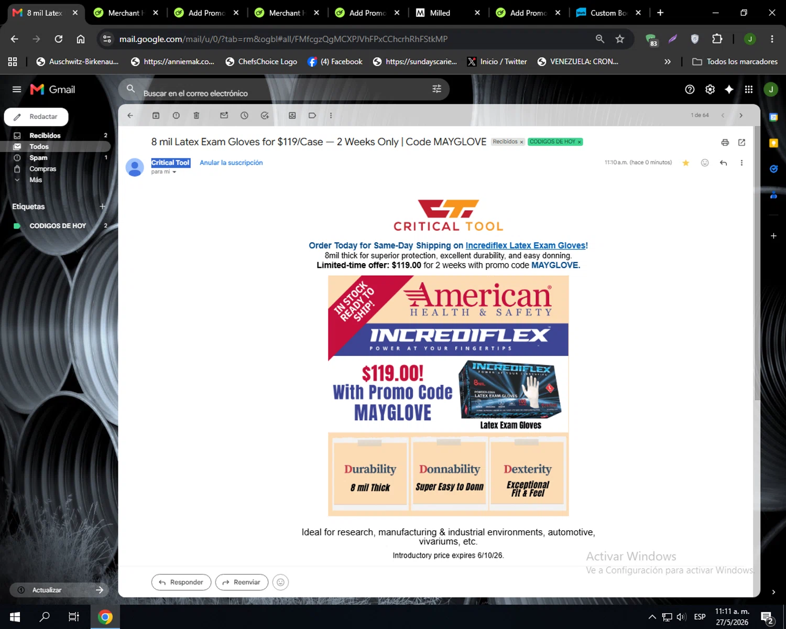Switch to Milled browser tab
Image resolution: width=786 pixels, height=629 pixels.
440,13
